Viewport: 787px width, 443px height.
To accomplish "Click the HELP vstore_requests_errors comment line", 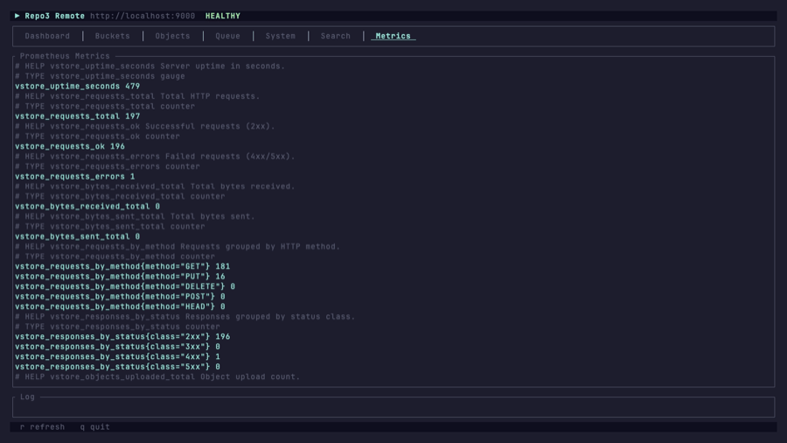I will pos(155,157).
